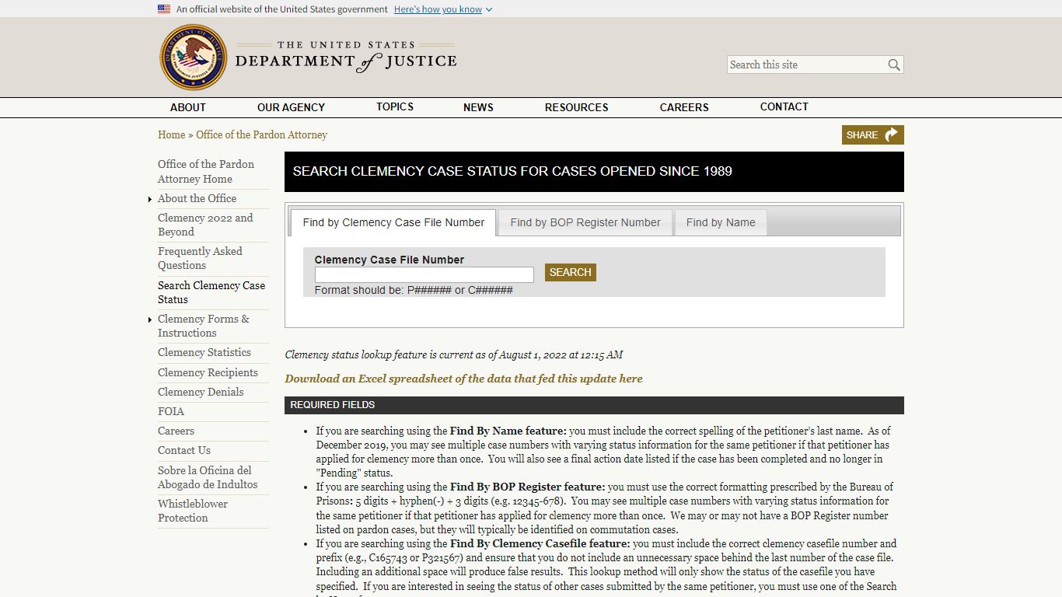1062x597 pixels.
Task: Click the REQUIRED FIELDS section header
Action: tap(594, 405)
